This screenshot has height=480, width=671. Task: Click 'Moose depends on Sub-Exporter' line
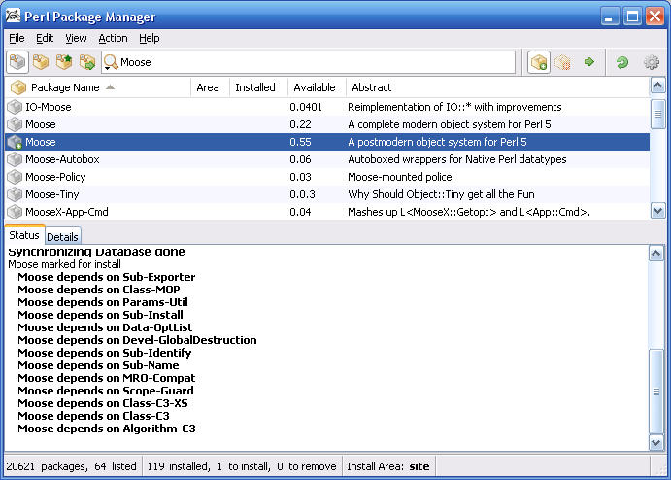click(x=107, y=277)
